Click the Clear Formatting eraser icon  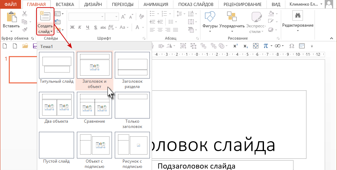pyautogui.click(x=141, y=16)
